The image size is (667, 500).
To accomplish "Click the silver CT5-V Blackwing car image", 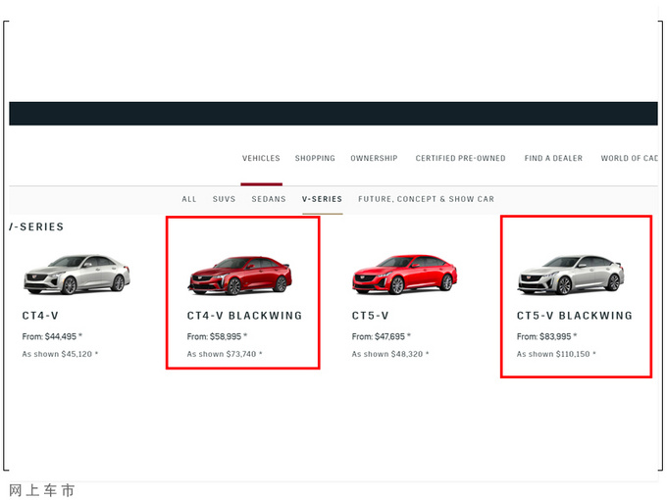I will point(571,275).
